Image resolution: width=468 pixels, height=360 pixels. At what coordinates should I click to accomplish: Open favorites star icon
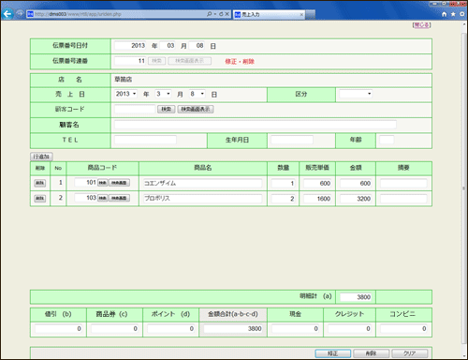pos(453,14)
